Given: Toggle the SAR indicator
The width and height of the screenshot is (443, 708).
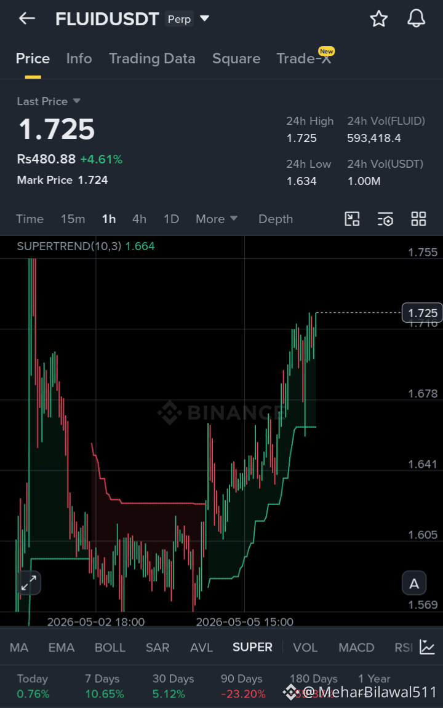Looking at the screenshot, I should (158, 648).
